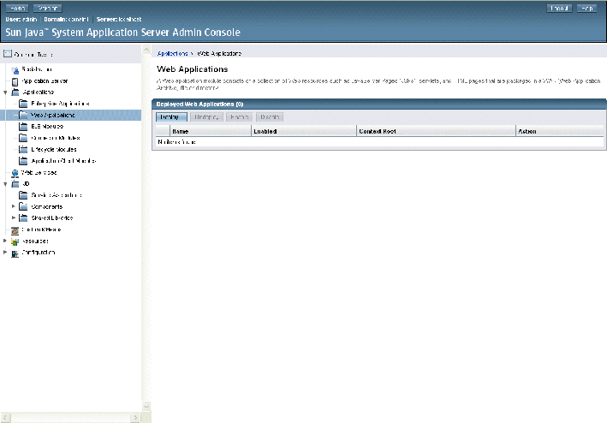Click the Components folder icon
The width and height of the screenshot is (607, 423).
click(x=23, y=206)
